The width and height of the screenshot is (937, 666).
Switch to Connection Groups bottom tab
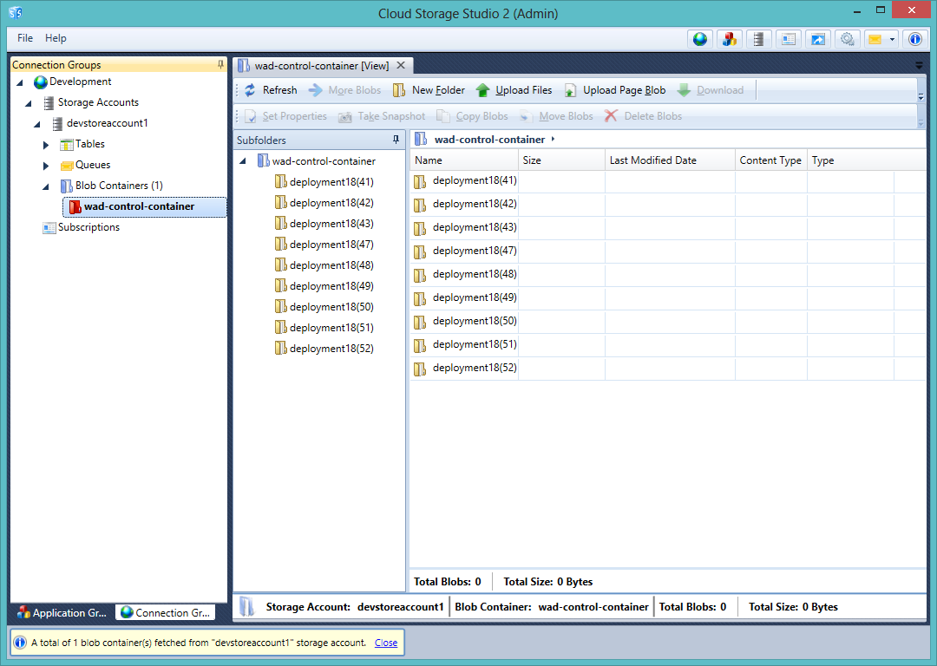click(166, 612)
